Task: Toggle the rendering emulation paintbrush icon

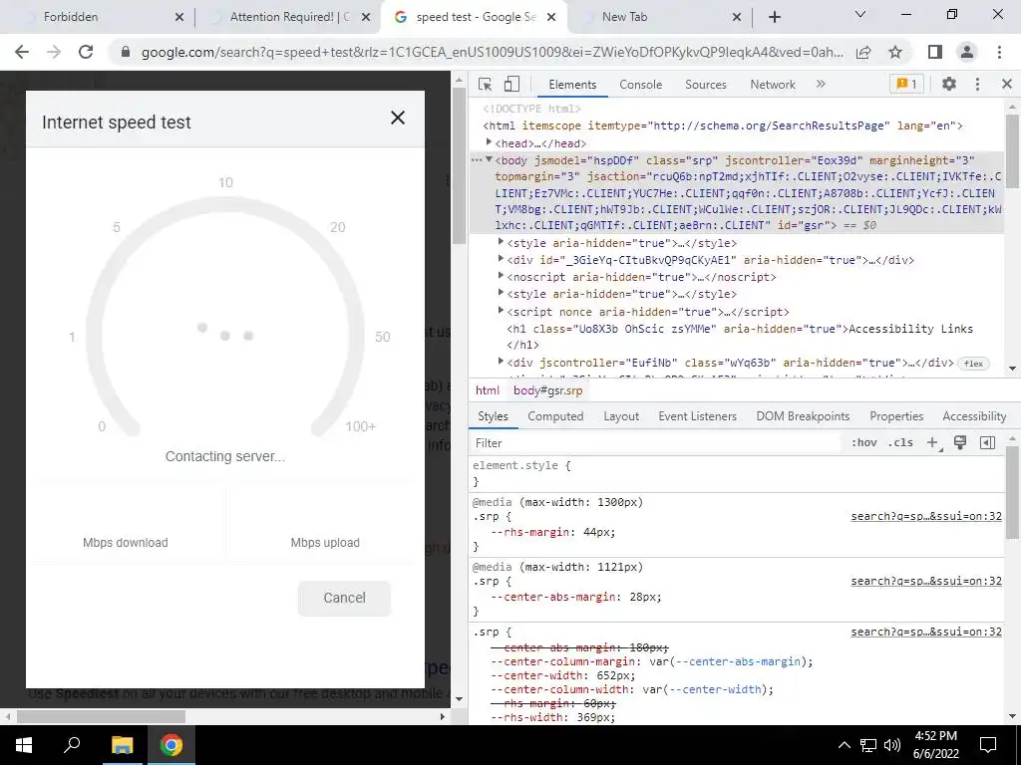Action: 960,443
